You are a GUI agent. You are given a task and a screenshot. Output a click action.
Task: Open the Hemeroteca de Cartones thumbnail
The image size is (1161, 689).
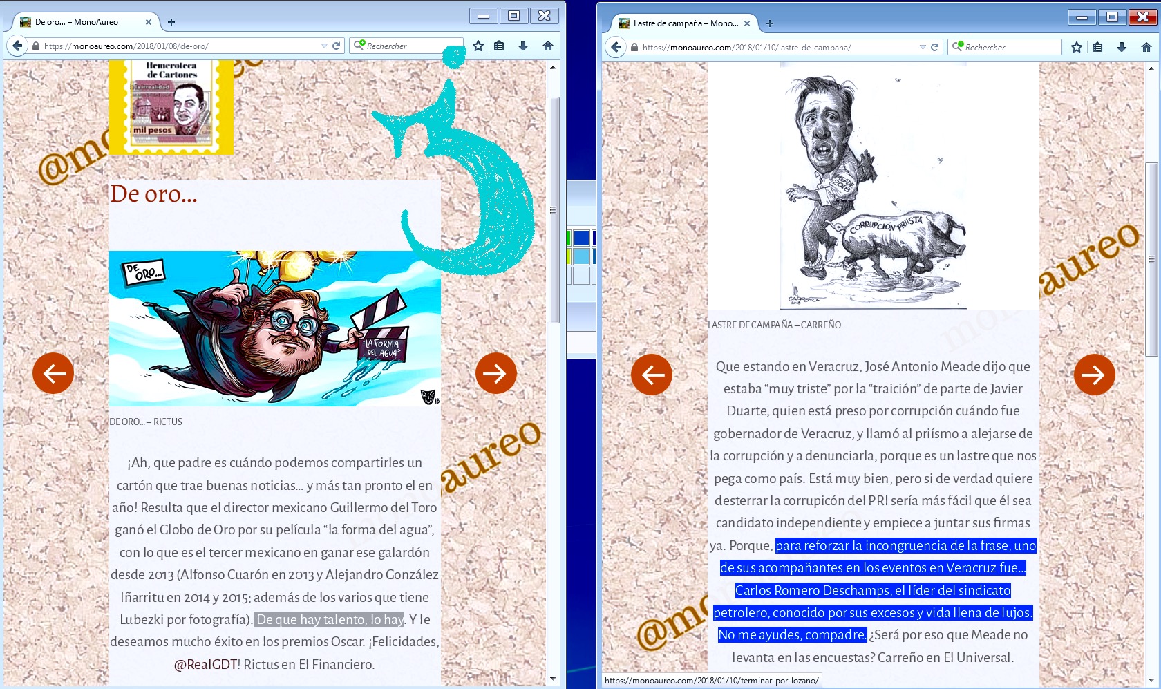(x=171, y=106)
